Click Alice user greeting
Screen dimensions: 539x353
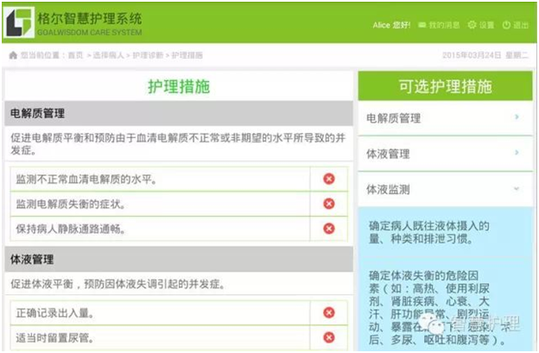[391, 25]
